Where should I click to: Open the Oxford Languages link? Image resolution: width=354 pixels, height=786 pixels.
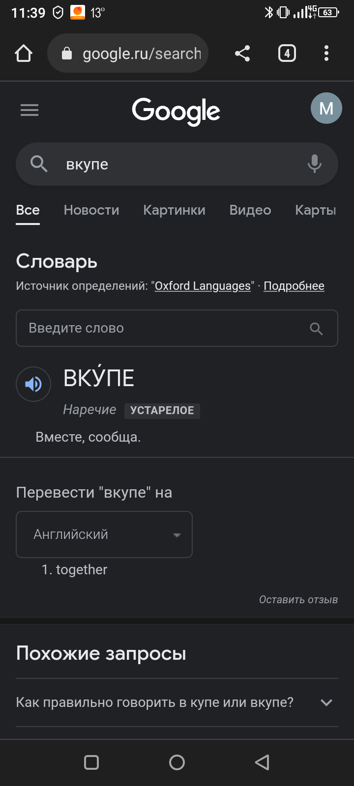203,286
